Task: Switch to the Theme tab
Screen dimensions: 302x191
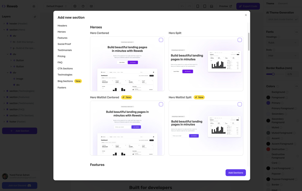Action: [x=270, y=3]
